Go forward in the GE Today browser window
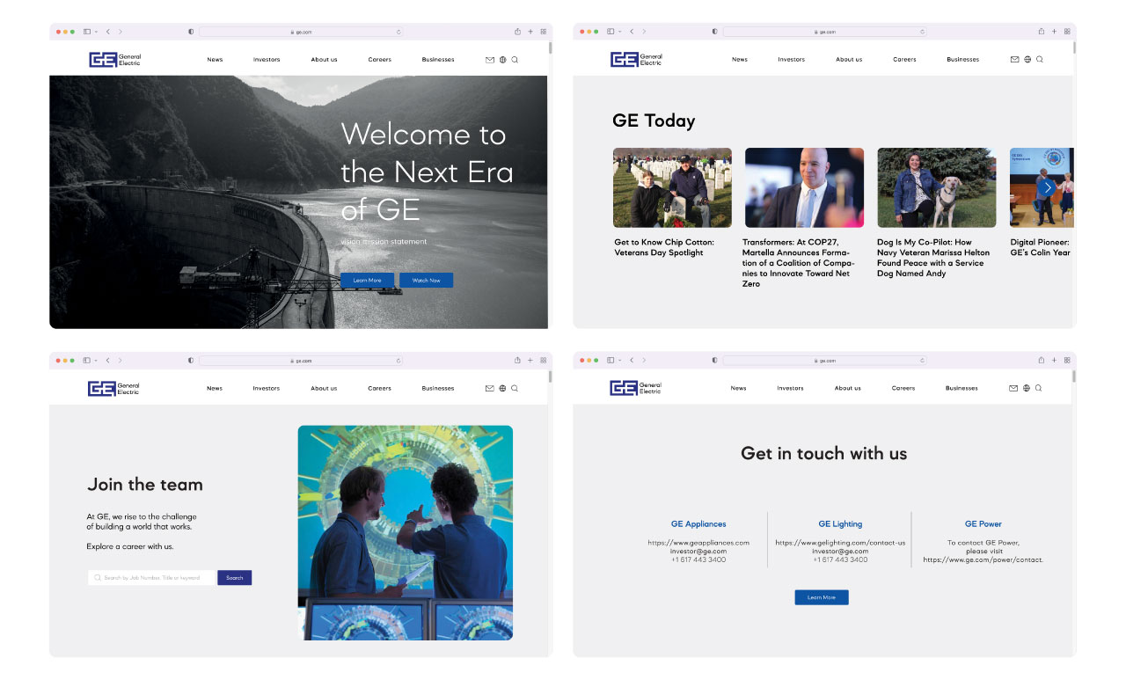The width and height of the screenshot is (1126, 680). 644,32
